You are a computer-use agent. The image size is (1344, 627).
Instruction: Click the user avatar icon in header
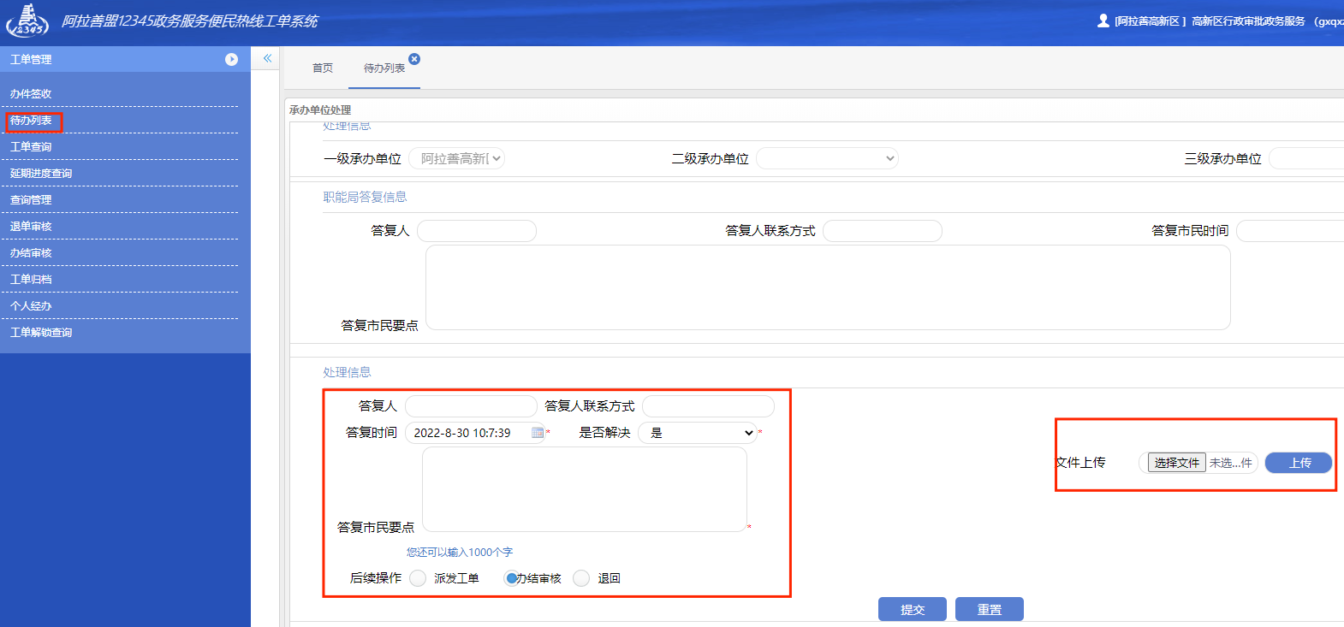(1103, 21)
